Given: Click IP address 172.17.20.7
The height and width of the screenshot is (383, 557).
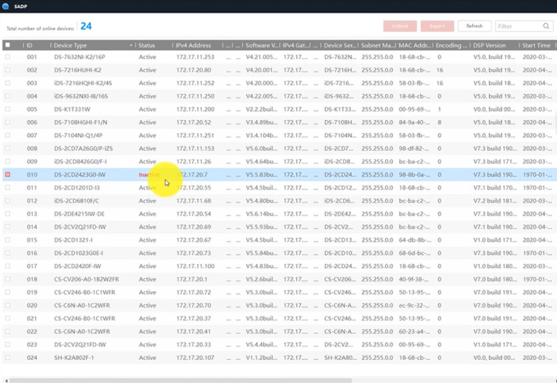Looking at the screenshot, I should pyautogui.click(x=192, y=174).
